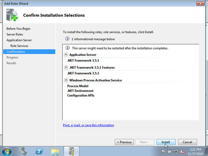Click .NET Framework 3.5.1 Features heading text
The width and height of the screenshot is (208, 156).
pos(92,67)
